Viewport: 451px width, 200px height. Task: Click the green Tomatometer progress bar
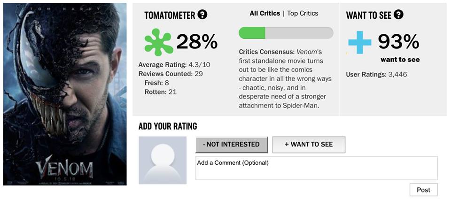tap(286, 33)
